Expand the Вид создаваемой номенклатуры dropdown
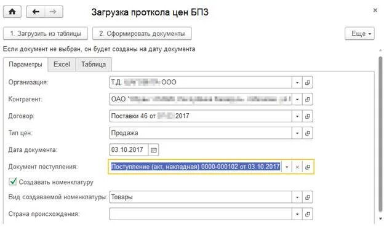Screen dimensions: 384x230 (297, 197)
